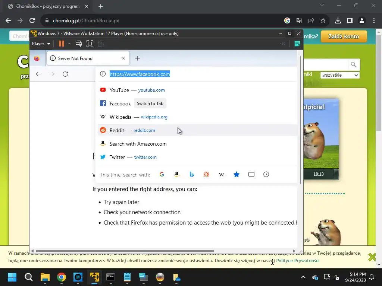Open File Explorer from taskbar

pos(45,277)
